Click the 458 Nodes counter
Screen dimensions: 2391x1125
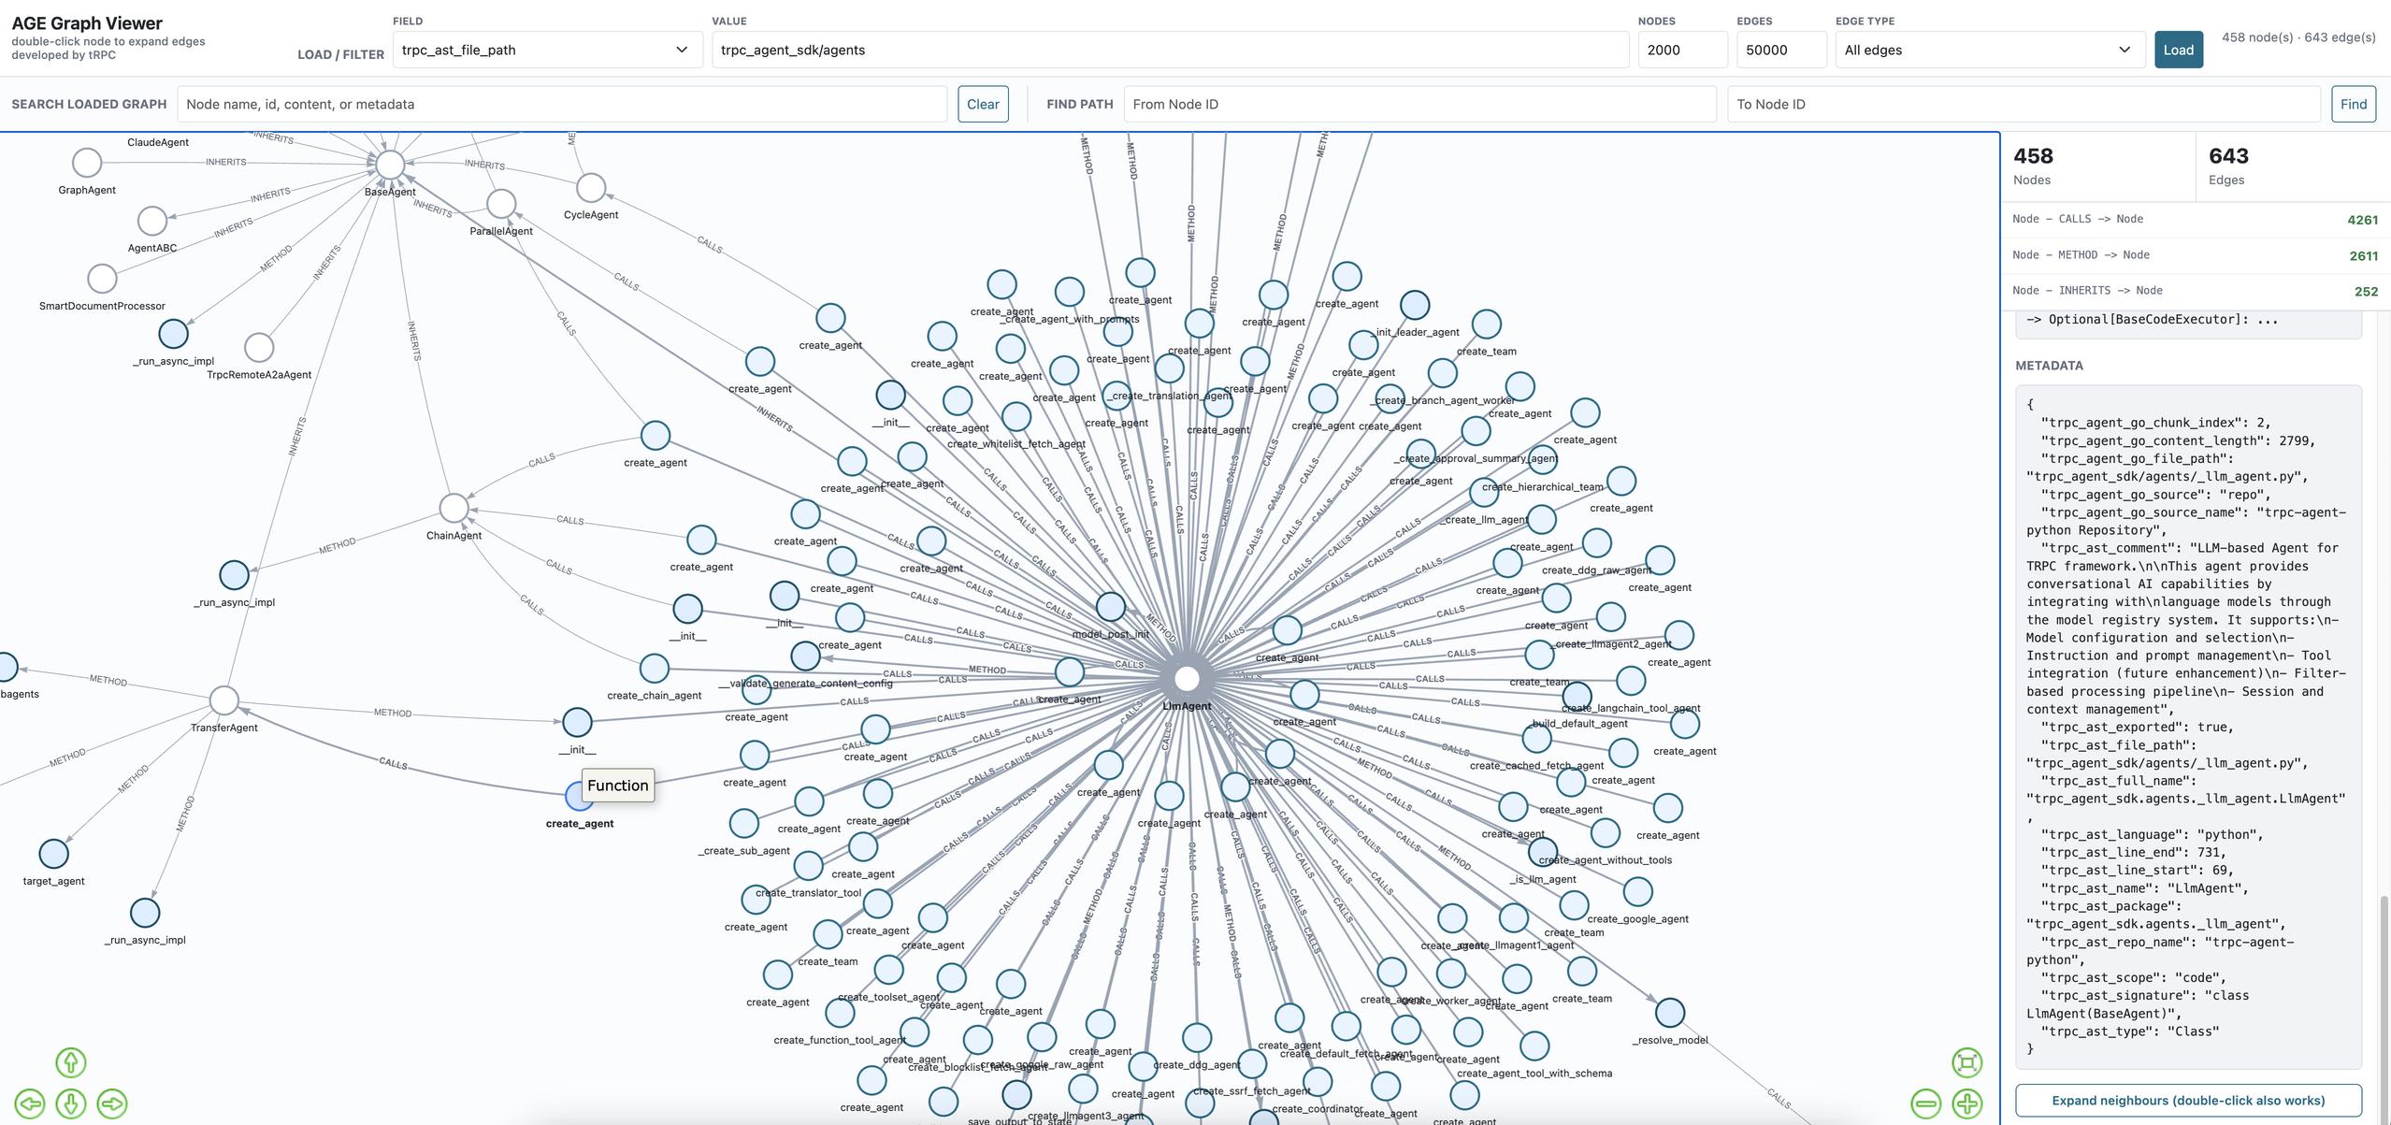(2098, 166)
